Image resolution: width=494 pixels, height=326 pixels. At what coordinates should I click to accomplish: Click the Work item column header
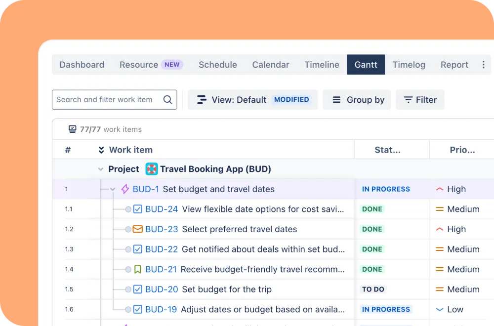click(131, 150)
